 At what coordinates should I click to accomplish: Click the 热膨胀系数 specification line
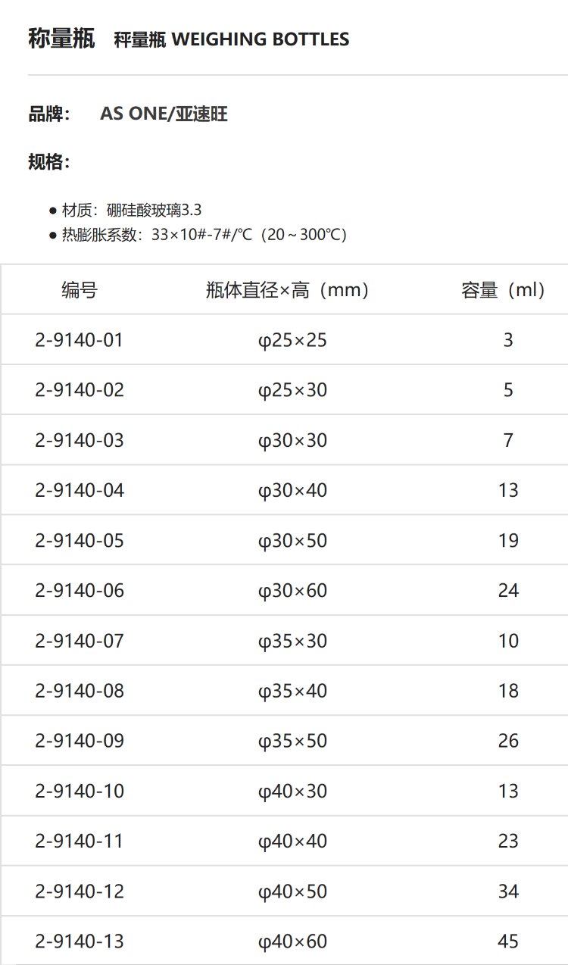coord(204,234)
